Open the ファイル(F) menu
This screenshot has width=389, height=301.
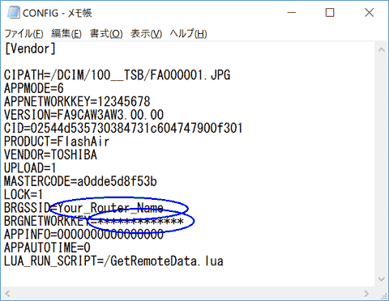pos(24,34)
